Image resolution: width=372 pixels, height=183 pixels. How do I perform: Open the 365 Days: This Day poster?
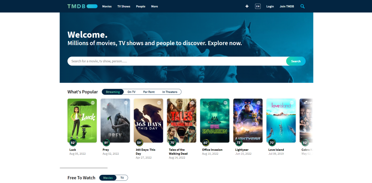click(x=148, y=121)
